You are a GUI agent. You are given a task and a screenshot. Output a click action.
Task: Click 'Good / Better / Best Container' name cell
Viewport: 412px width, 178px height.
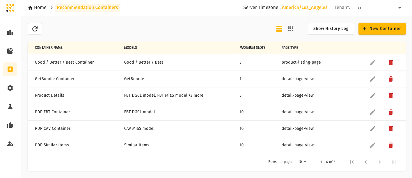[x=64, y=62]
